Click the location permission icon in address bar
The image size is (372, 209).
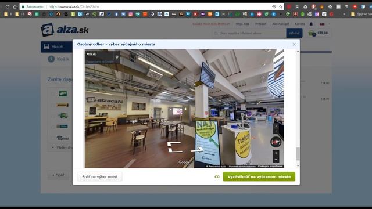(x=274, y=6)
